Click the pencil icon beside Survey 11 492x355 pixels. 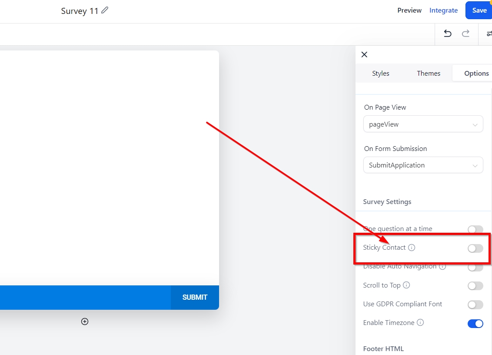pos(105,10)
